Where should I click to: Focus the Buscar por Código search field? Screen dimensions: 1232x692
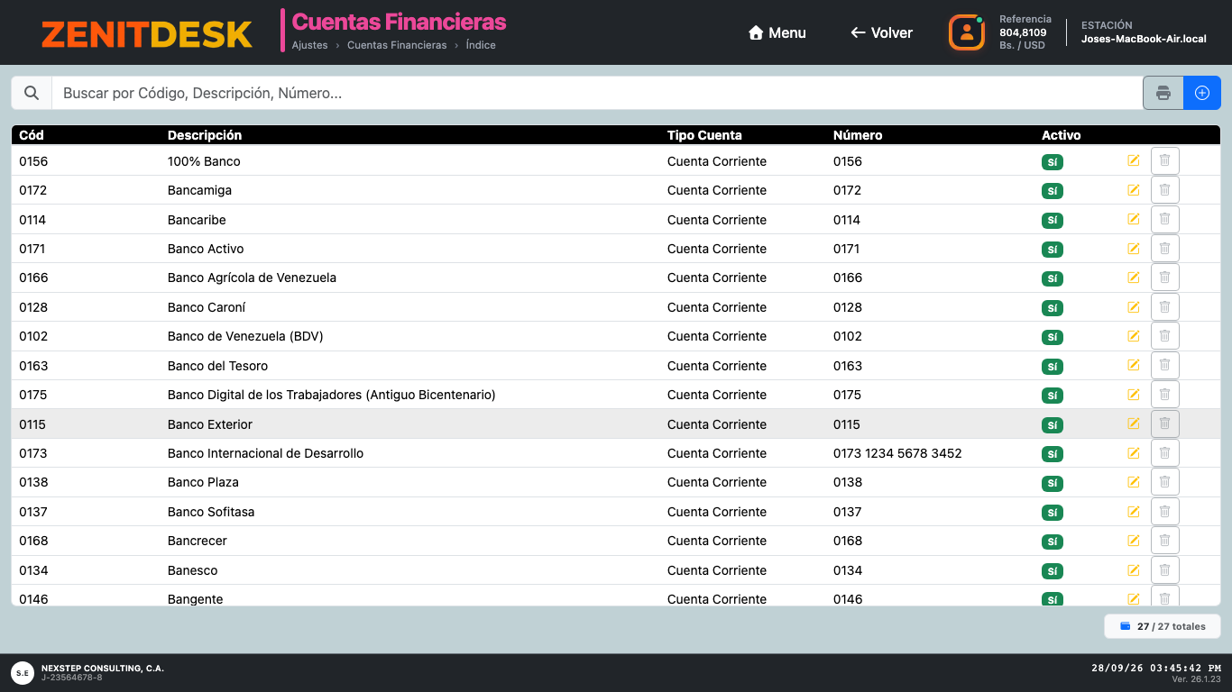click(597, 93)
